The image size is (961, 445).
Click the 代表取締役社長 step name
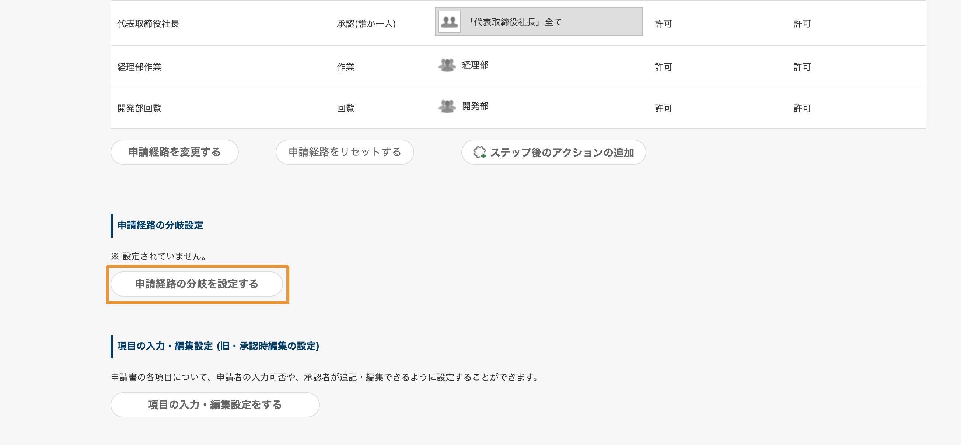[x=148, y=24]
